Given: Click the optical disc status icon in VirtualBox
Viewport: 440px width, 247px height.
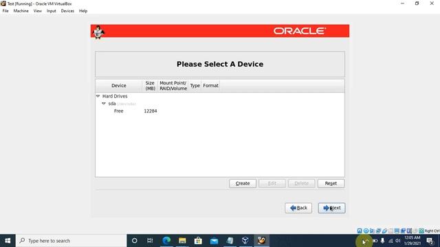Looking at the screenshot, I should click(366, 231).
